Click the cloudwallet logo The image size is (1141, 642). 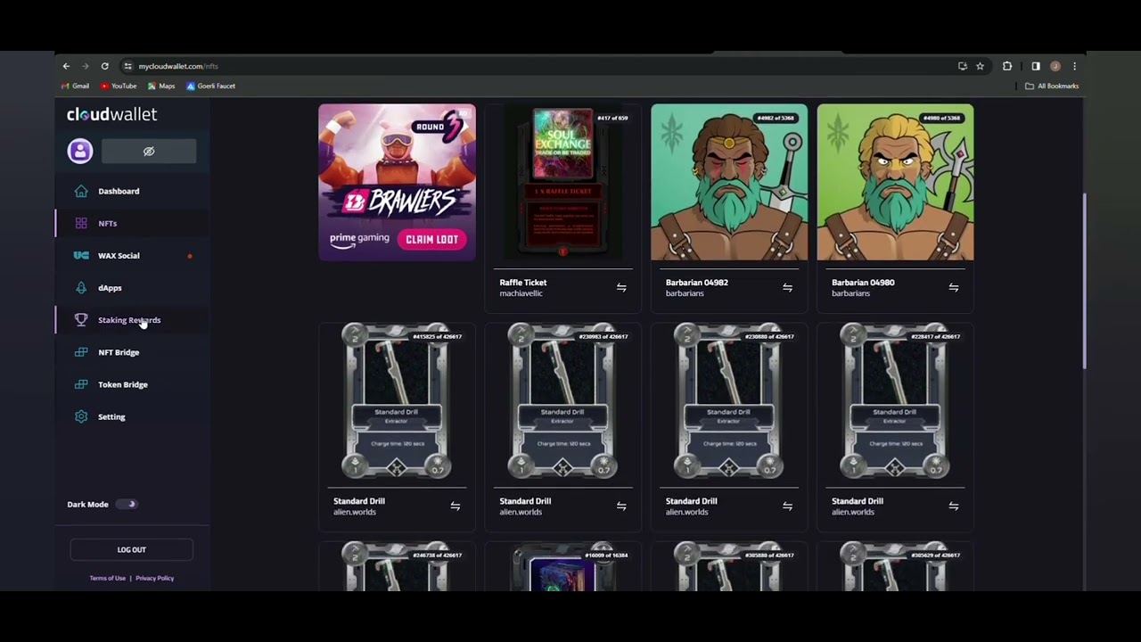tap(112, 114)
